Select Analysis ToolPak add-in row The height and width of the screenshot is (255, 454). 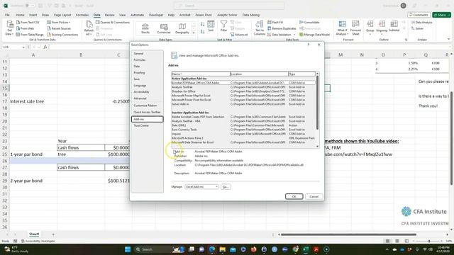pyautogui.click(x=243, y=87)
